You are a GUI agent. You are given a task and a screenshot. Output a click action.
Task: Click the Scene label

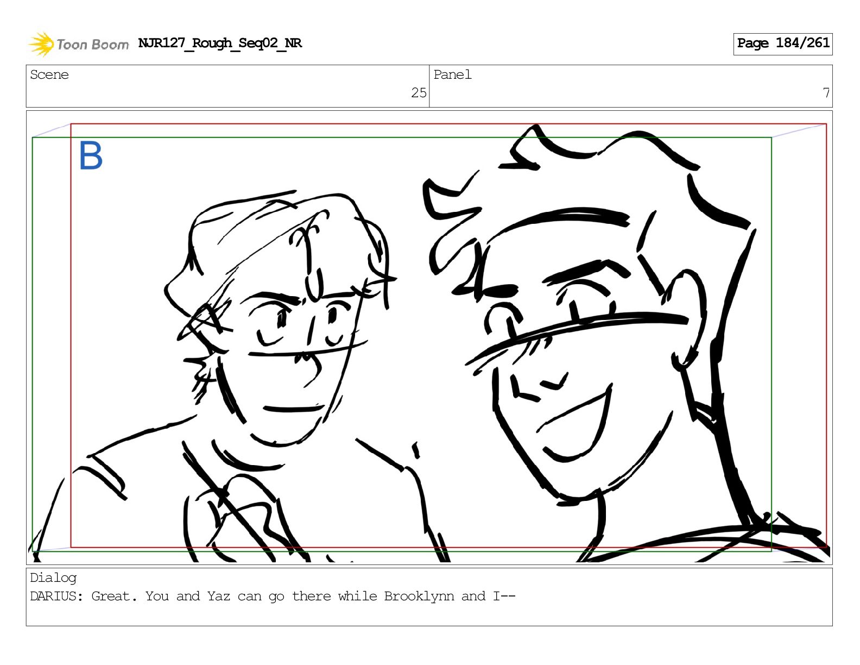pyautogui.click(x=49, y=75)
